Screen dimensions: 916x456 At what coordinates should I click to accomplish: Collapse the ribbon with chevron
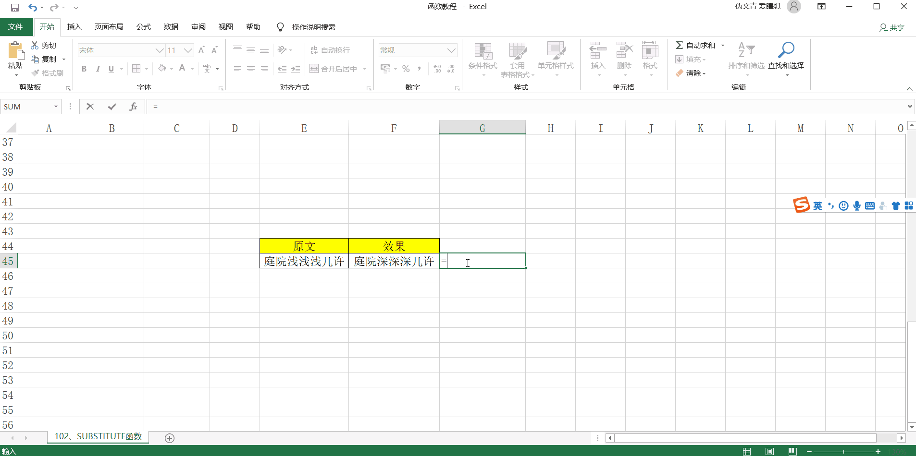909,89
